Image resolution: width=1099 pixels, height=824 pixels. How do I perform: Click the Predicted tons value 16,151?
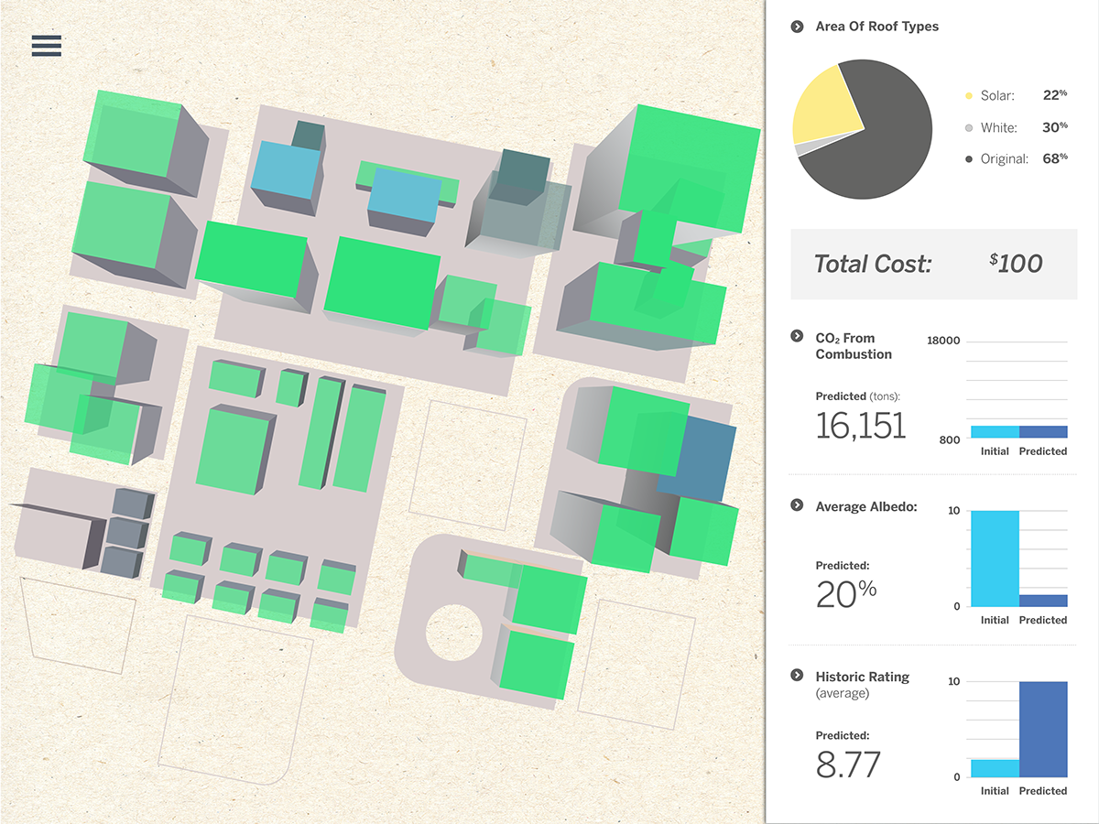click(860, 426)
